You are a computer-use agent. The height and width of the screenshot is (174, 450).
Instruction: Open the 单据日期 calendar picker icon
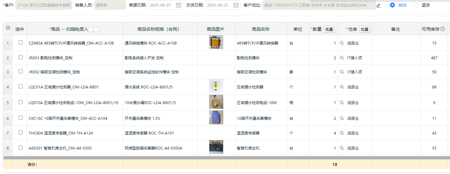coord(179,5)
